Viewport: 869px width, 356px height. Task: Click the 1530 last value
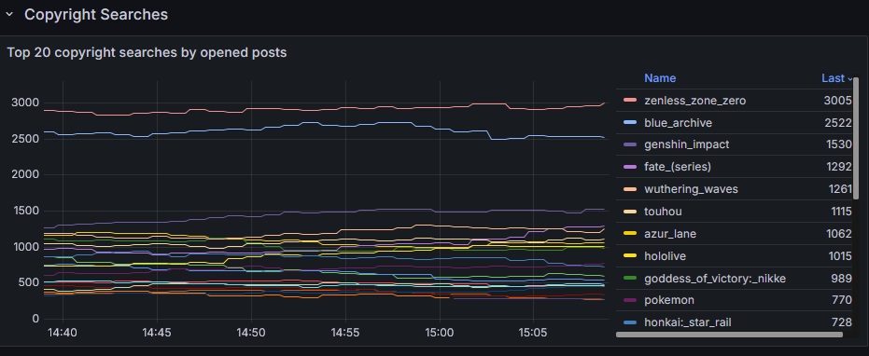(x=838, y=144)
